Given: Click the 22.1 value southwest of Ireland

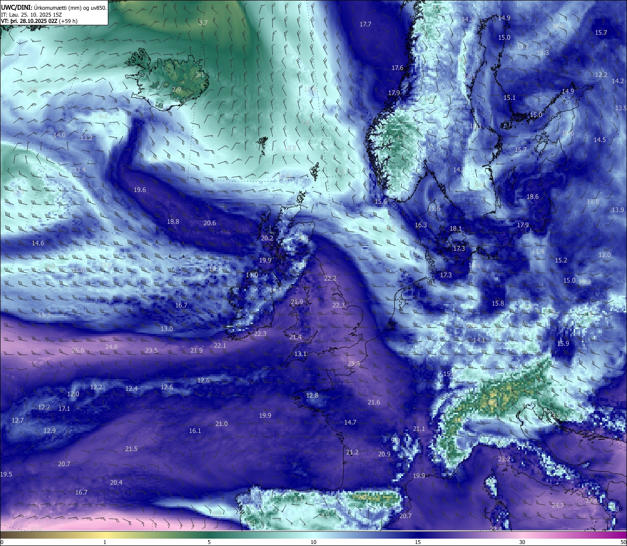Looking at the screenshot, I should [220, 345].
